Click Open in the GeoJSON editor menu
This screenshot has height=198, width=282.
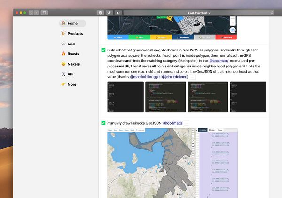(110, 130)
